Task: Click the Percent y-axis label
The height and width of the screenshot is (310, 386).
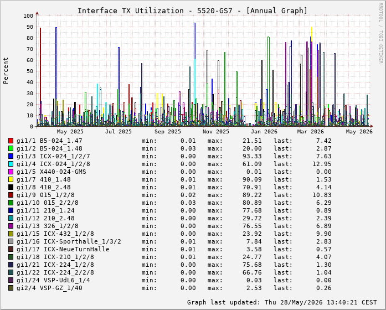Action: click(x=6, y=71)
